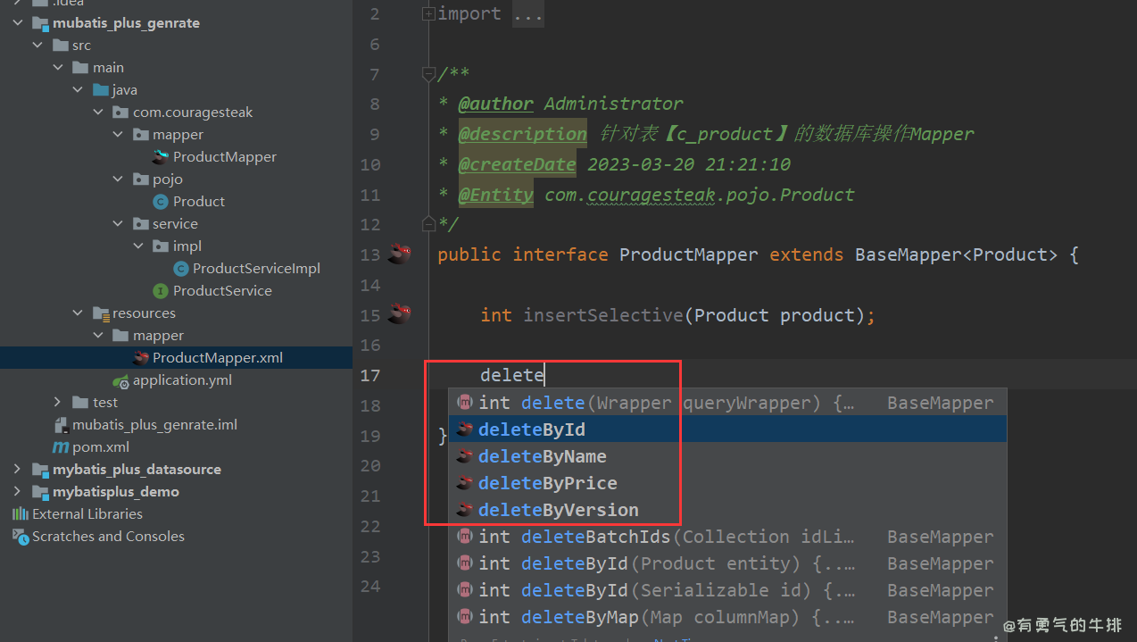
Task: Expand the test folder
Action: tap(58, 403)
